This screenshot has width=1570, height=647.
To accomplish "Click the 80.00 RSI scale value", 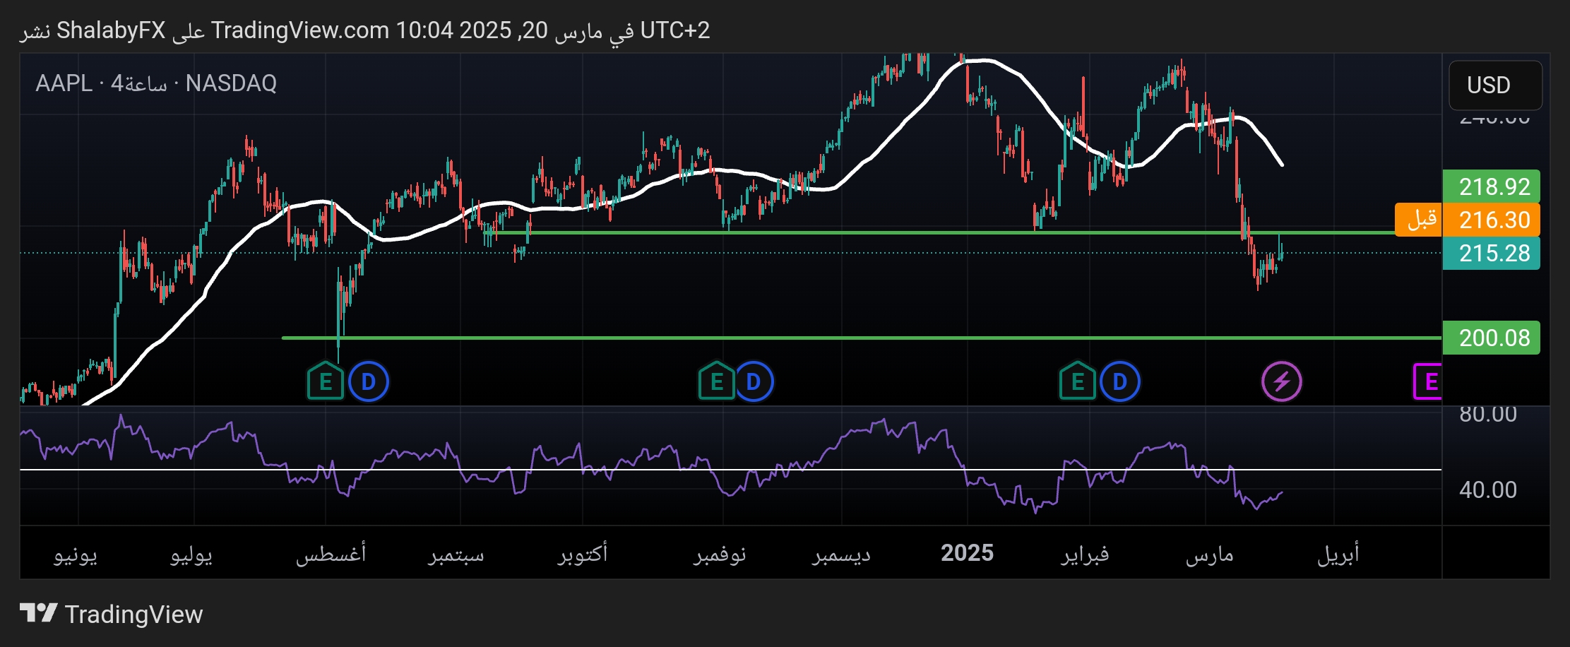I will (x=1488, y=414).
